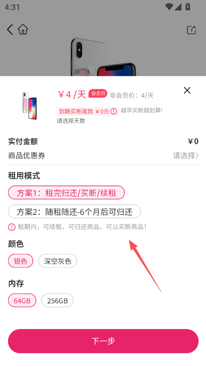Tap the 到期买断尾款 ¥0元 label
This screenshot has height=367, width=206.
coord(84,111)
